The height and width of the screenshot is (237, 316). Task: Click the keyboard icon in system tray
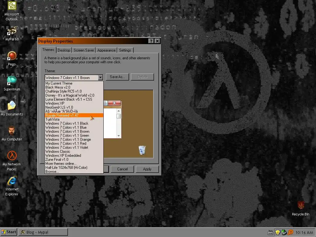coord(270,232)
